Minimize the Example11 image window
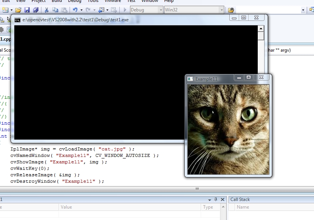The width and height of the screenshot is (314, 220). click(239, 78)
